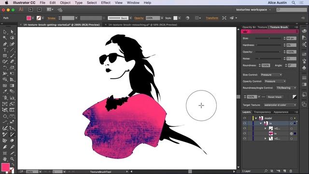Open Target Texture watercolor dropdown

tap(280, 105)
